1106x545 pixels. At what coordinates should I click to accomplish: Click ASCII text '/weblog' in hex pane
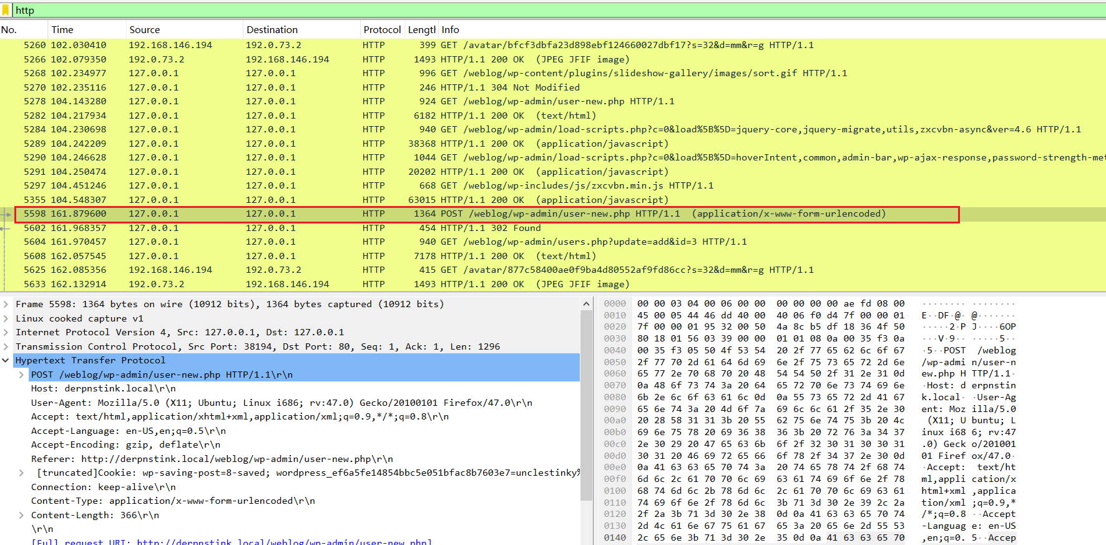click(996, 351)
